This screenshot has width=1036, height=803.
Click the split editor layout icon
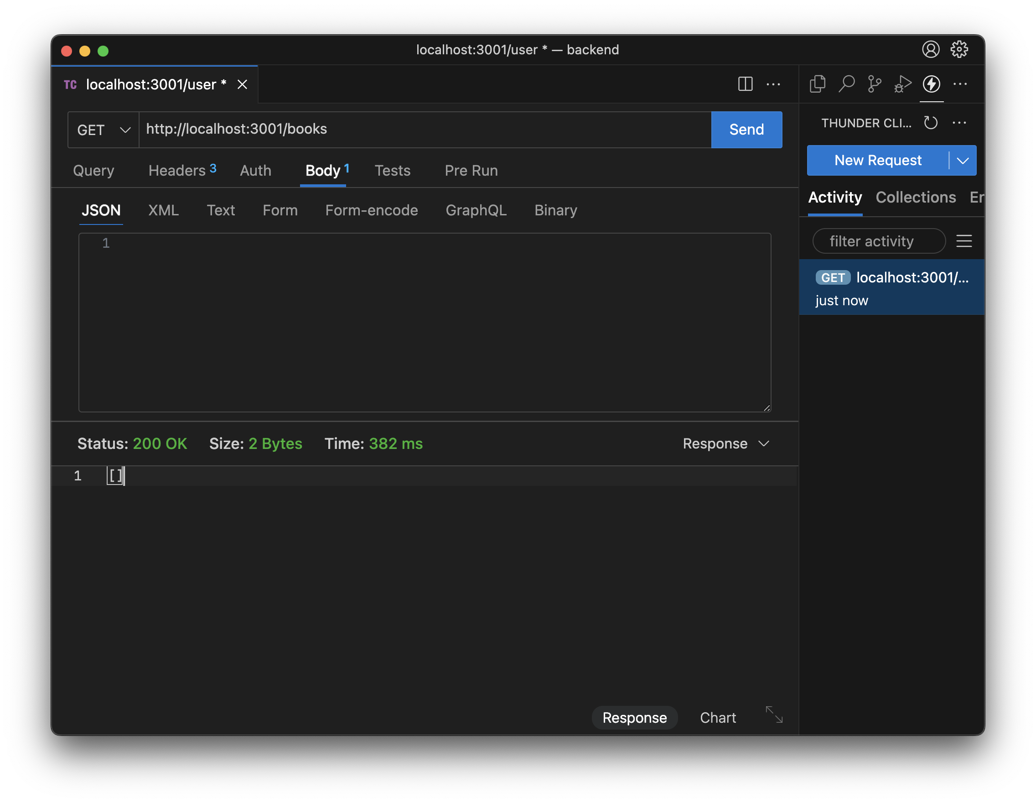click(x=745, y=84)
